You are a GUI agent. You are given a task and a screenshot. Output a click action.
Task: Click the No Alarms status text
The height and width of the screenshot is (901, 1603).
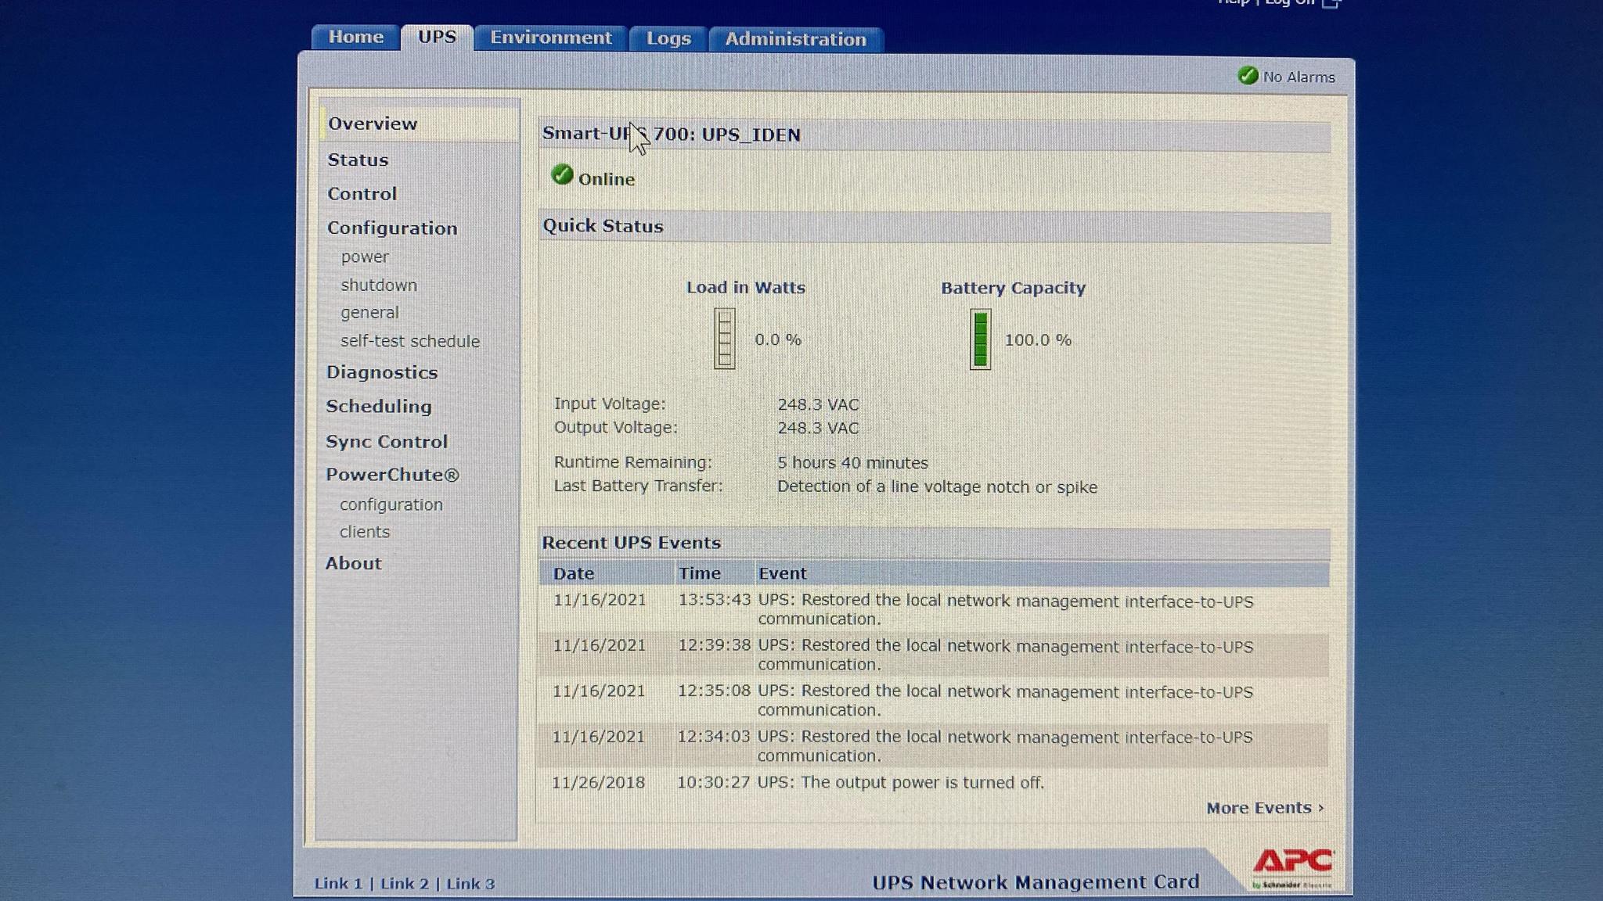point(1299,77)
